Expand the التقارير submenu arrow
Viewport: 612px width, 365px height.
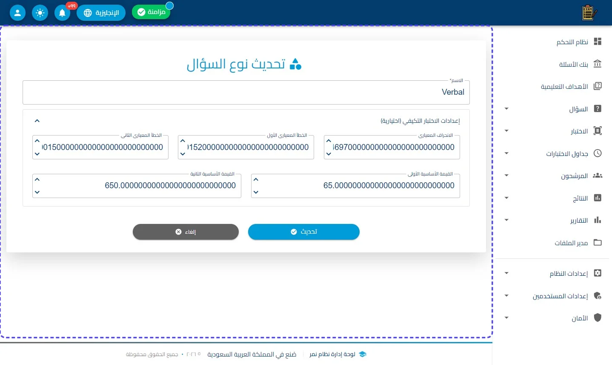pos(506,220)
